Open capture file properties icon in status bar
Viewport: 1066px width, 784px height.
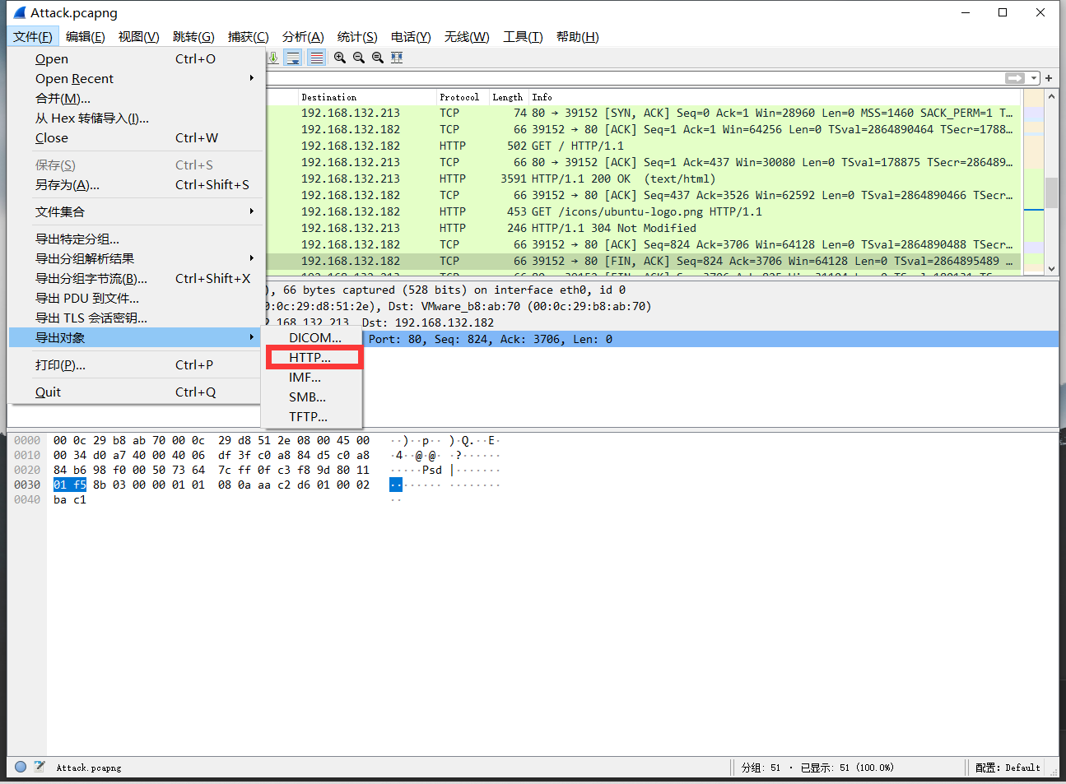tap(39, 767)
